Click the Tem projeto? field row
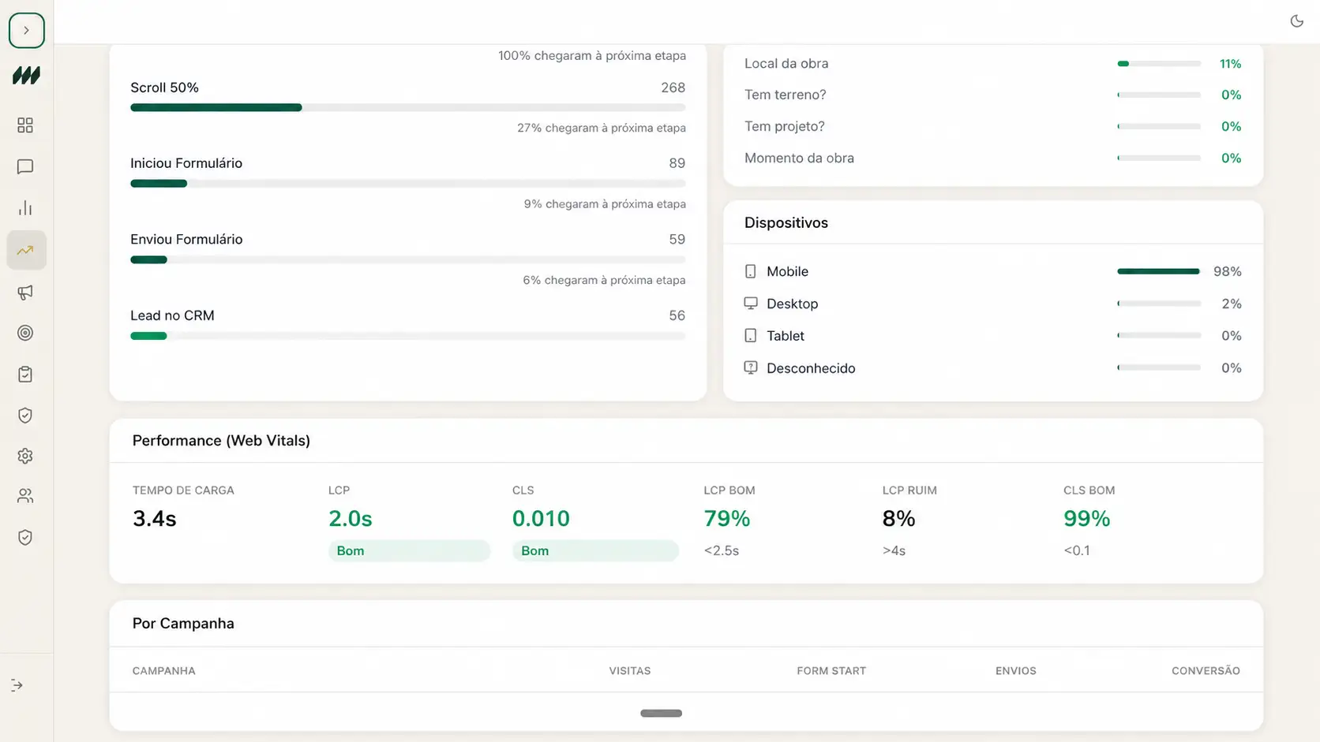This screenshot has width=1320, height=742. pyautogui.click(x=992, y=127)
